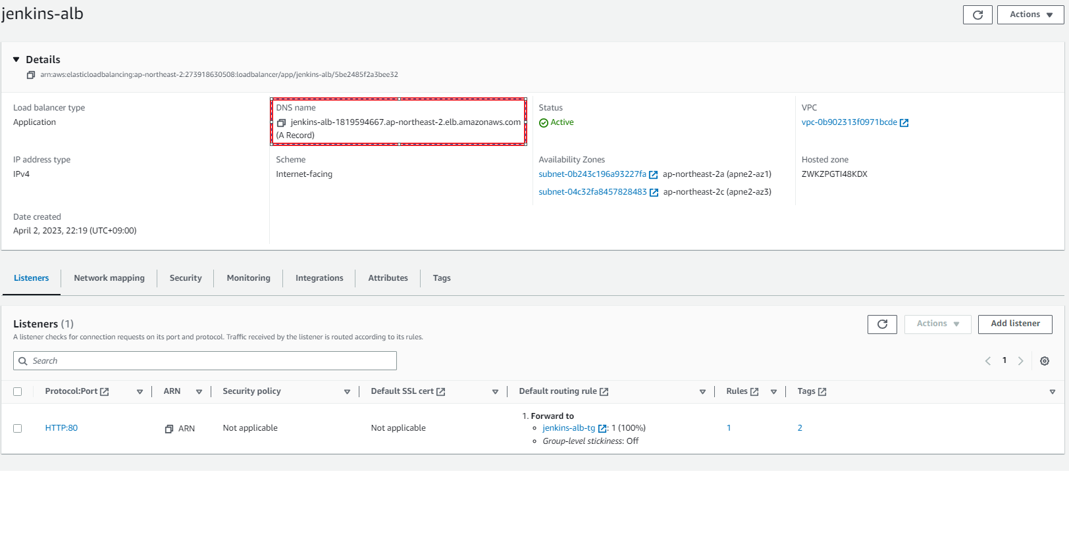
Task: Select all listeners checkbox in header
Action: coord(18,392)
